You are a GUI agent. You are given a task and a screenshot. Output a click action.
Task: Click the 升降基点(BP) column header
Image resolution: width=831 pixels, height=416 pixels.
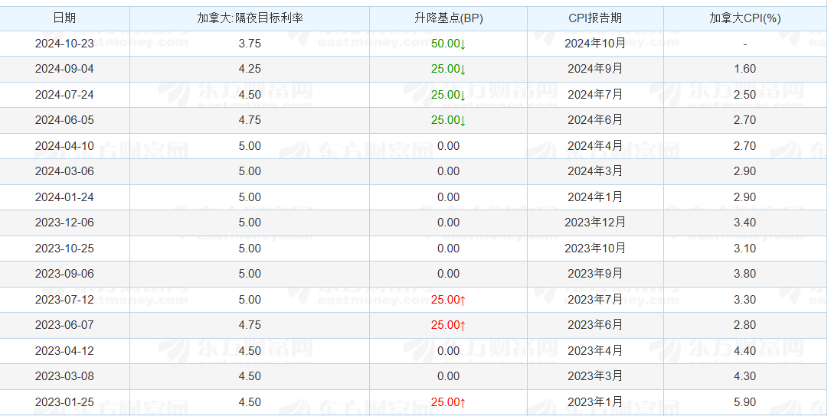[x=448, y=18]
